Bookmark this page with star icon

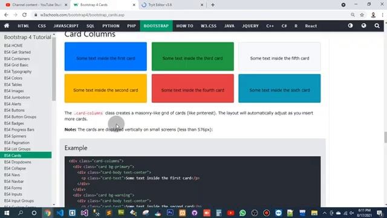362,15
